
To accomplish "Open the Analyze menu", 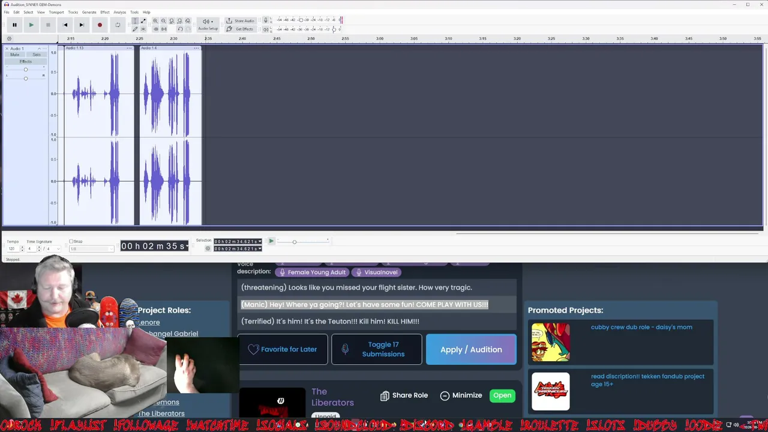I will [x=119, y=12].
